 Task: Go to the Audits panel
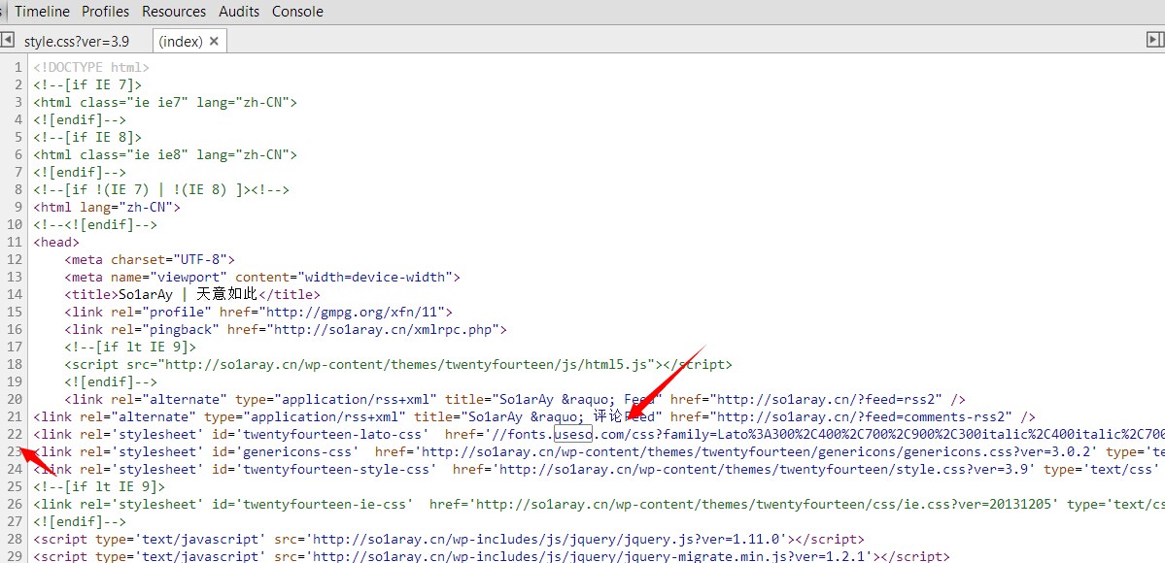pos(239,11)
